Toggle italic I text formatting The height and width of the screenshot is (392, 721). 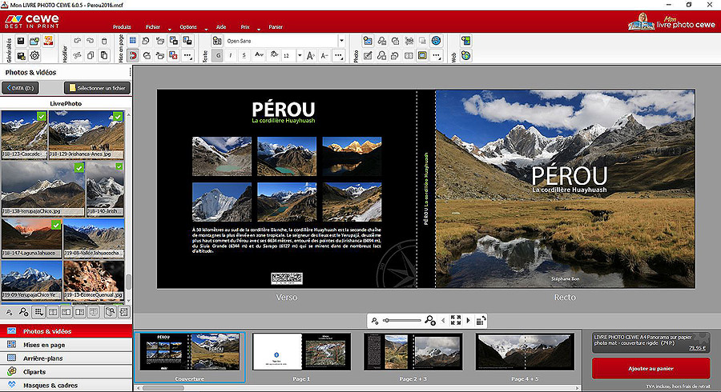coord(231,55)
